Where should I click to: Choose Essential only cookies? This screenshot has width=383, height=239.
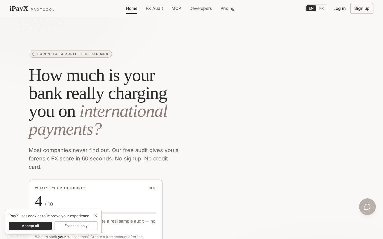(76, 226)
